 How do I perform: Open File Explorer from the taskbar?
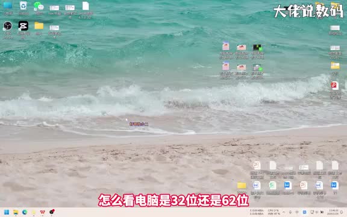point(16,212)
